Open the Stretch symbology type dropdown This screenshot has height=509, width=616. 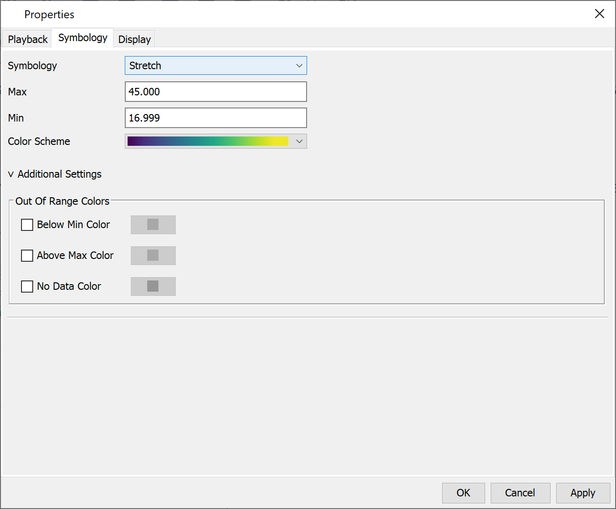[215, 65]
